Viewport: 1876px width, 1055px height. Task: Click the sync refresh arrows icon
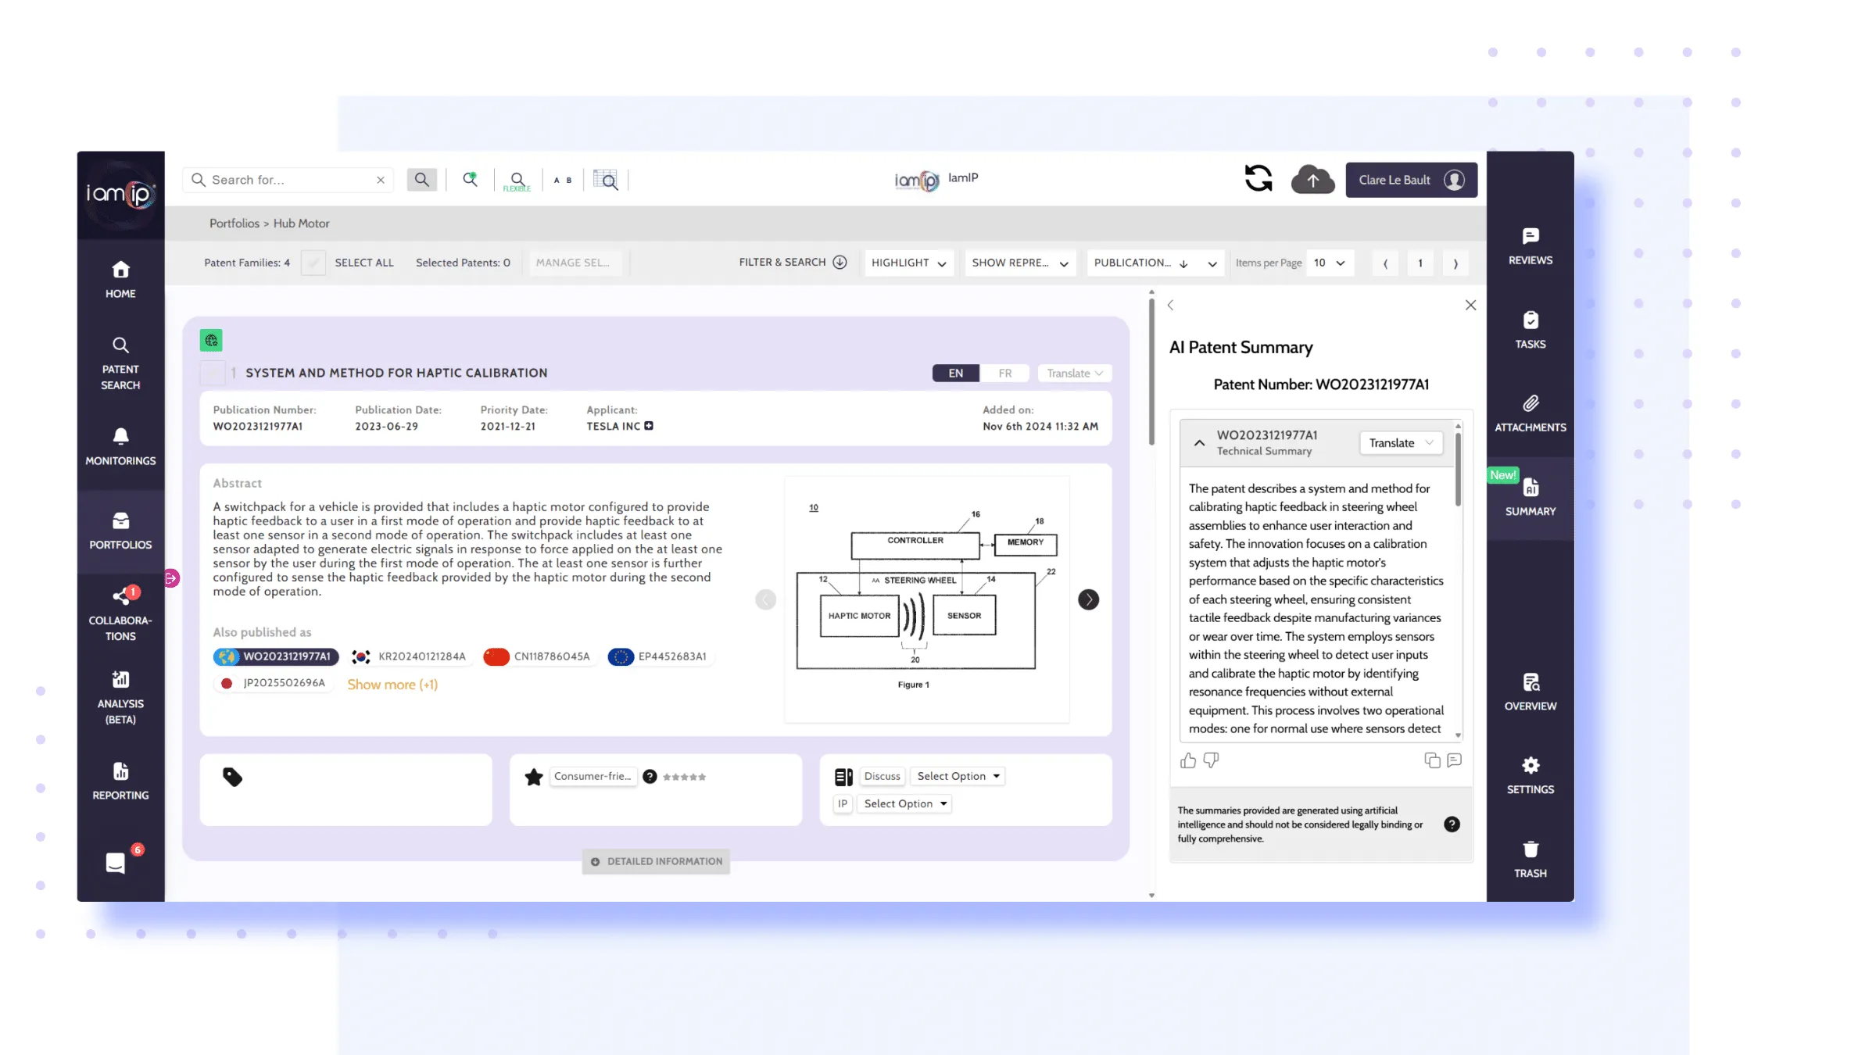click(x=1258, y=179)
